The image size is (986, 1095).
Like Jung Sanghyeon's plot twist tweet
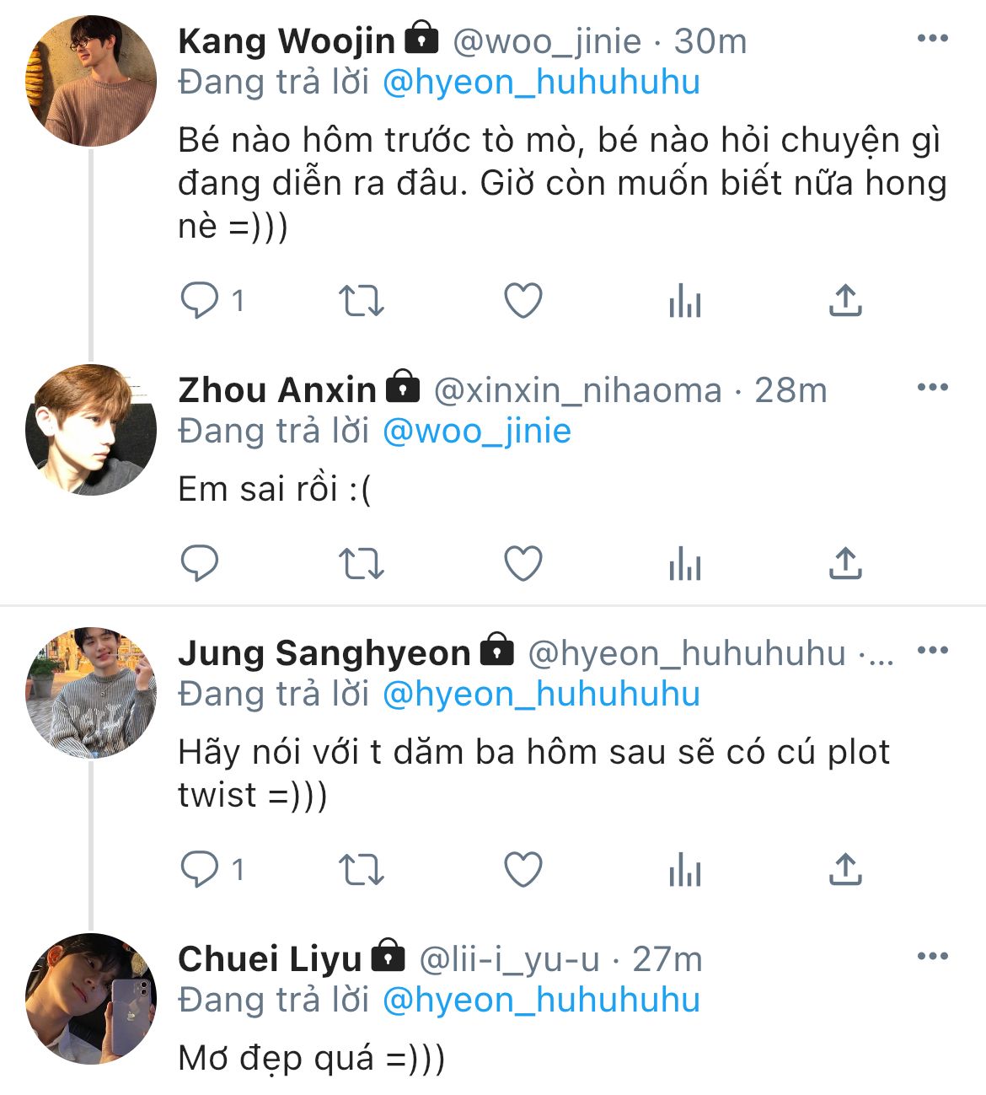coord(522,869)
